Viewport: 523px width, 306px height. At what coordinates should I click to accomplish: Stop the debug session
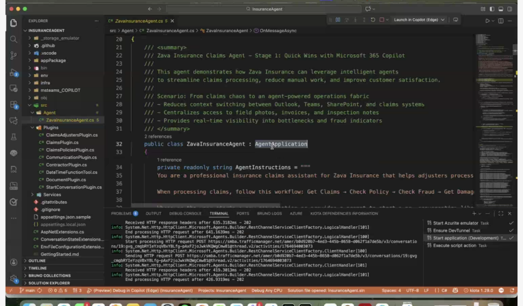[x=381, y=20]
